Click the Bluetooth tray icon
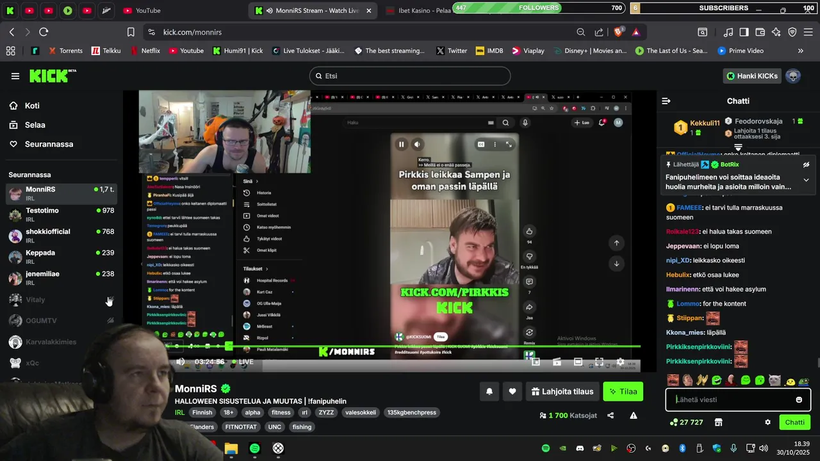The image size is (820, 461). [682, 448]
